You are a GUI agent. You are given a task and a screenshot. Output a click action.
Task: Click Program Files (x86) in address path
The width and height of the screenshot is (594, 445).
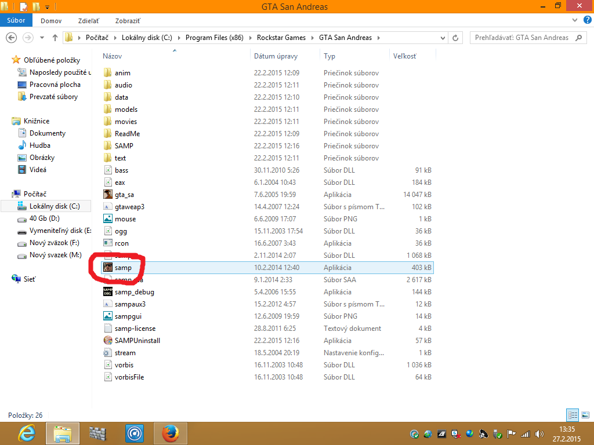coord(215,38)
